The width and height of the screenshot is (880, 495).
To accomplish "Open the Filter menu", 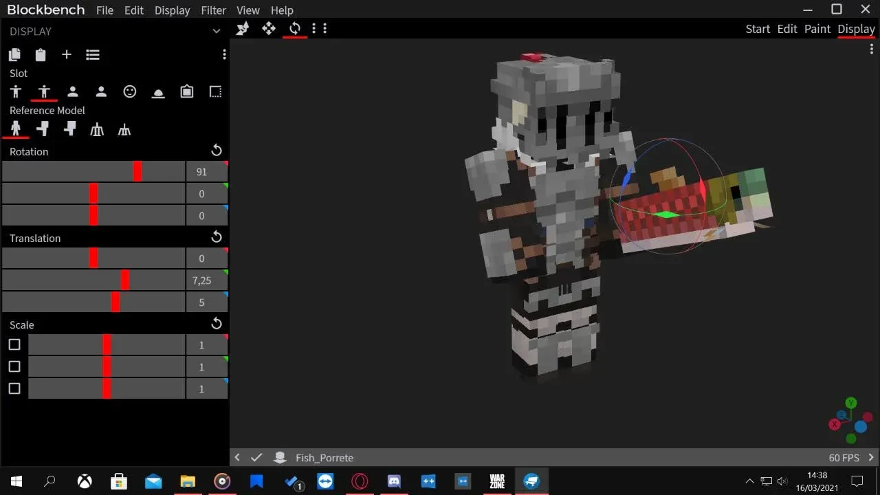I will click(214, 10).
